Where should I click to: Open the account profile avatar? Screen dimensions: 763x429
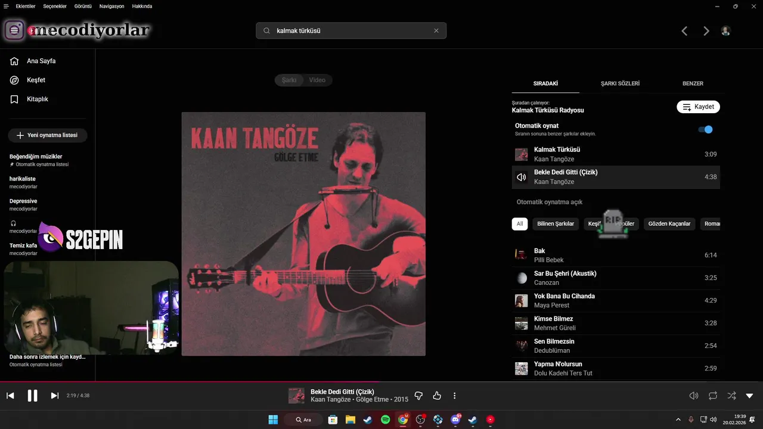[725, 31]
